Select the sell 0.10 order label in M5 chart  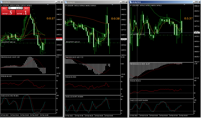point(73,42)
